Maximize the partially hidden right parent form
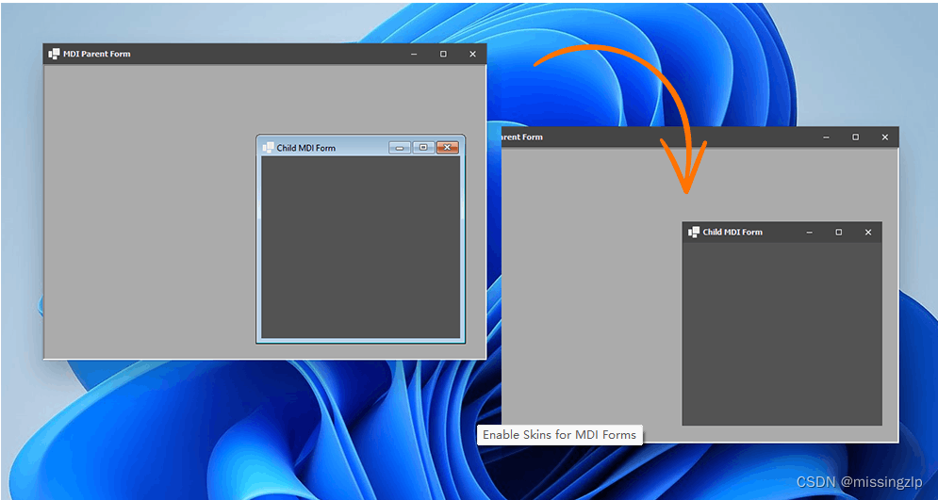Image resolution: width=938 pixels, height=500 pixels. coord(855,137)
